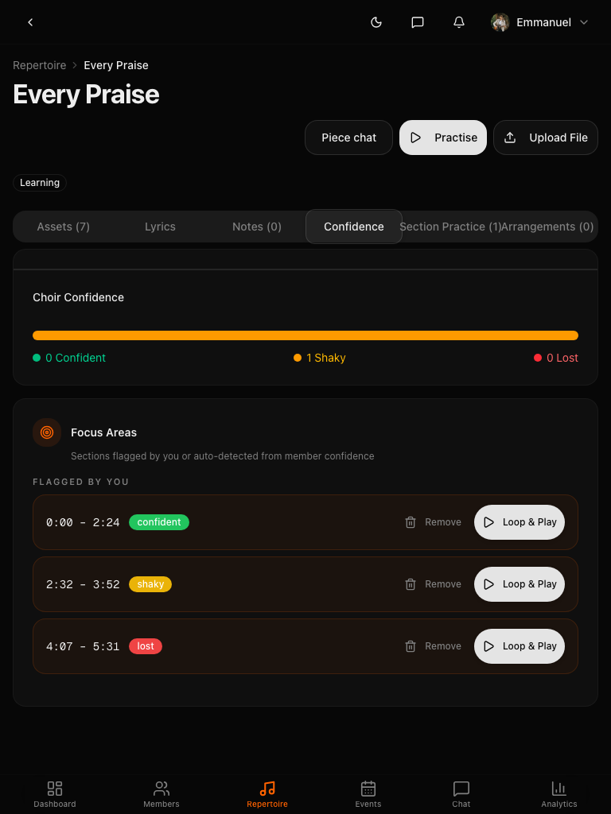Open the messages chat bubble icon
The height and width of the screenshot is (814, 611).
coord(418,22)
